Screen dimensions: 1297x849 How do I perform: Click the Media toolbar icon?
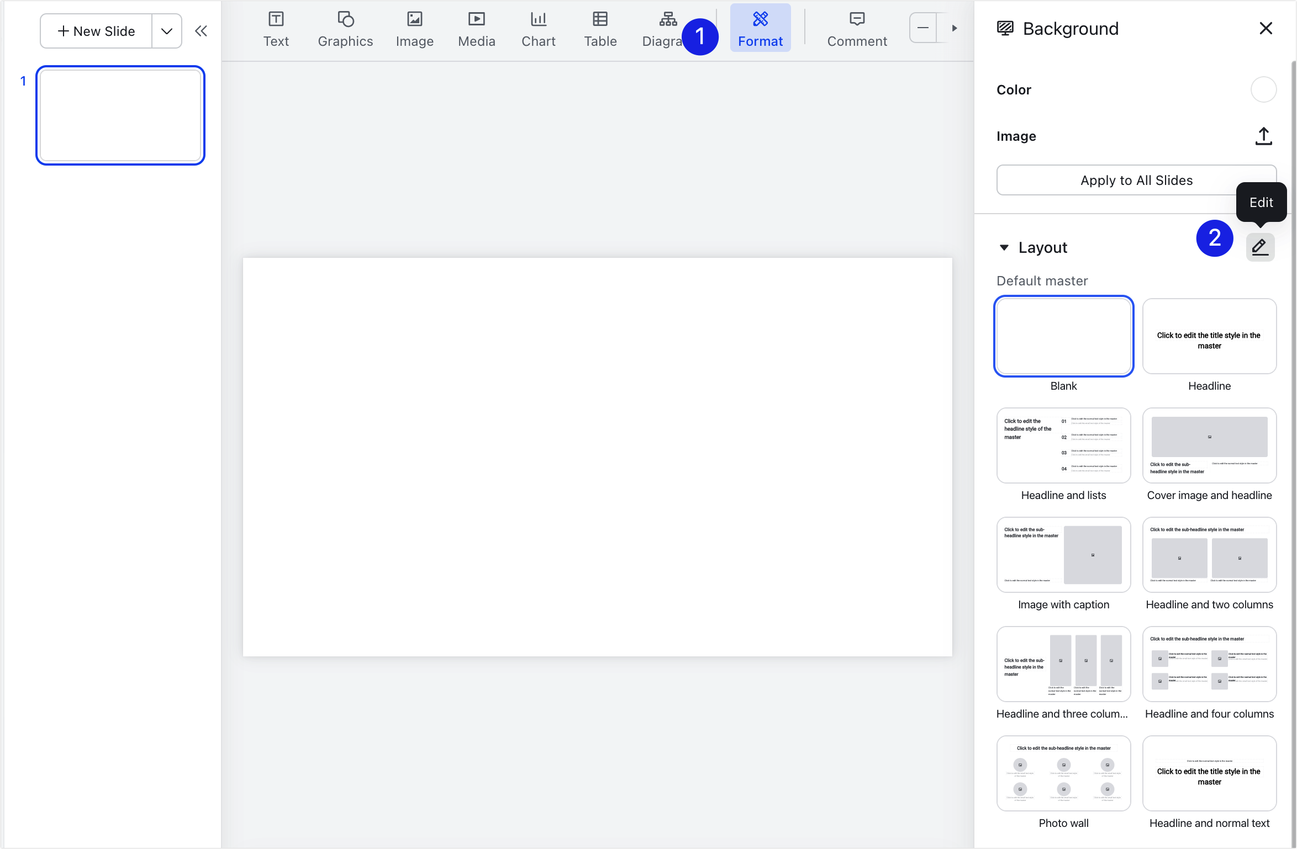[x=476, y=29]
